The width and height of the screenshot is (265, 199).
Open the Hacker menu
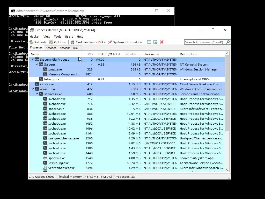(35, 37)
